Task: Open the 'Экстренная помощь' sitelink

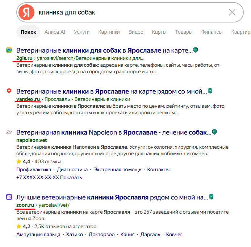Action: click(117, 170)
